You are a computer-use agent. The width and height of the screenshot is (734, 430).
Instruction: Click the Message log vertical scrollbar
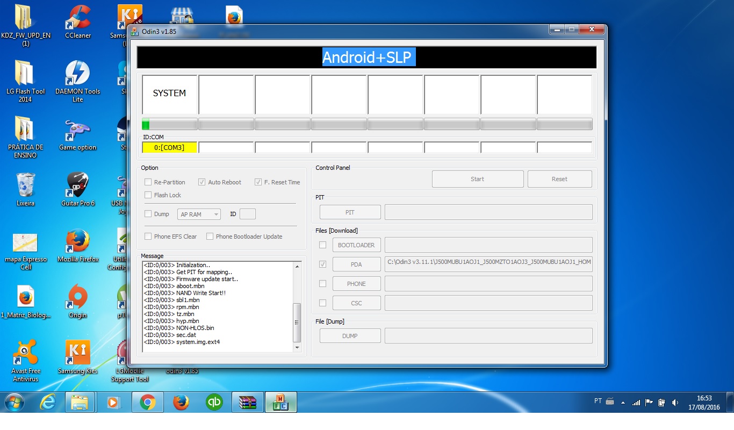click(297, 307)
